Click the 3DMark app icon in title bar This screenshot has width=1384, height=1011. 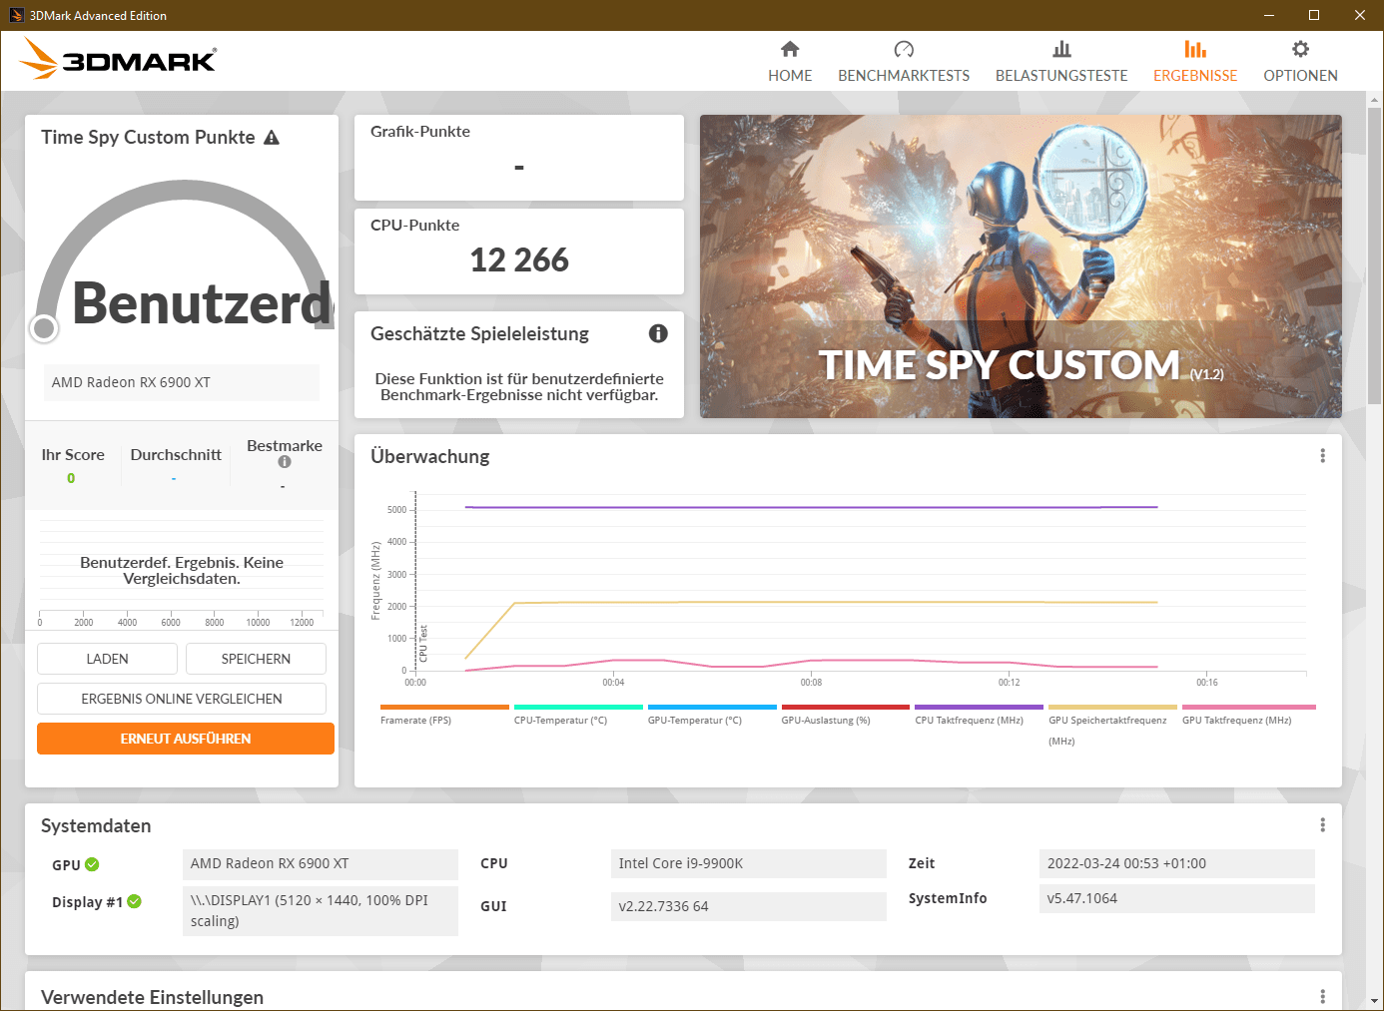16,15
